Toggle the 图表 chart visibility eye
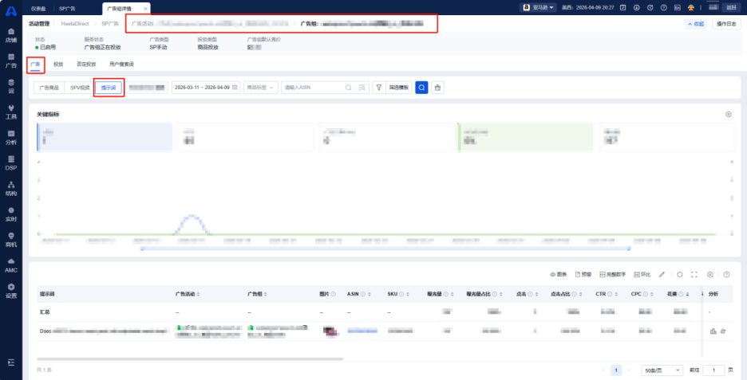 559,274
